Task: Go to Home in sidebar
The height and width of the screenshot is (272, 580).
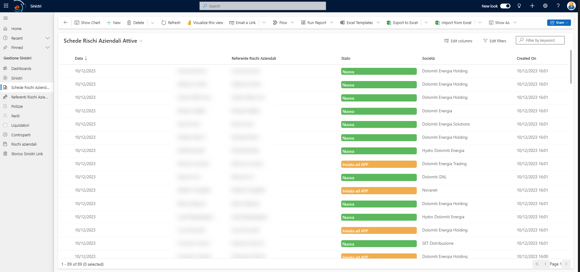Action: pos(16,29)
